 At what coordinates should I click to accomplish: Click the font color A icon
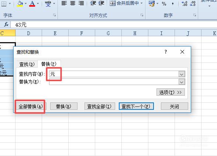click(32, 3)
